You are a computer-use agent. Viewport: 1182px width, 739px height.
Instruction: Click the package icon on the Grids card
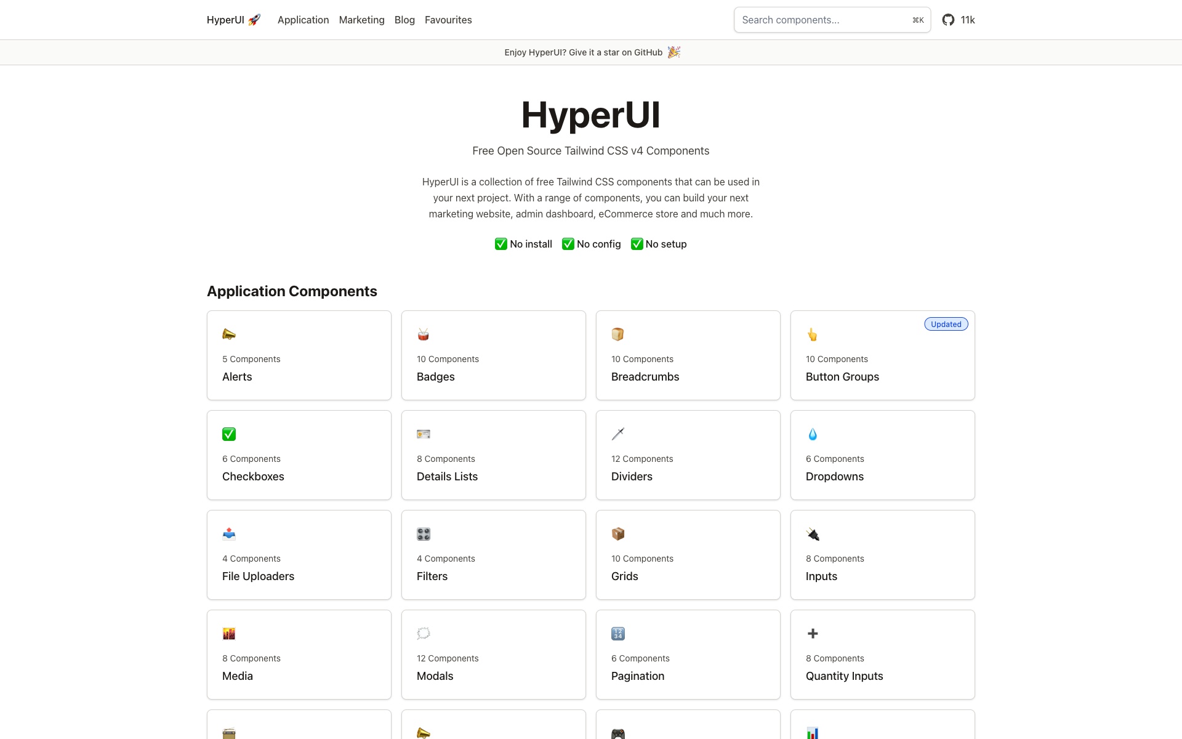tap(617, 533)
